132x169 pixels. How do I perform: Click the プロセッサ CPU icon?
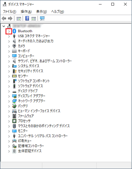click(14, 121)
